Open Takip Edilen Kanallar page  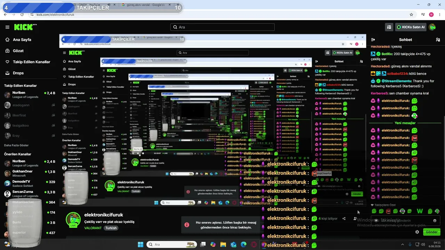(x=31, y=62)
